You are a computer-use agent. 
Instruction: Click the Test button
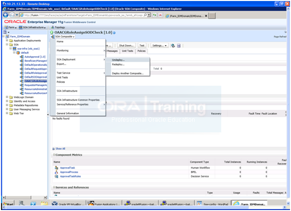point(142,46)
